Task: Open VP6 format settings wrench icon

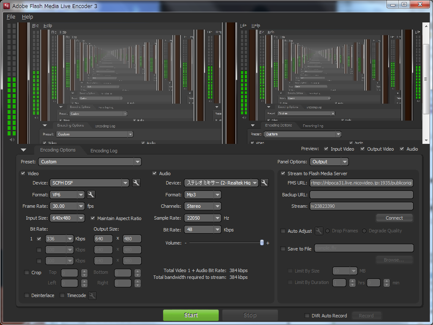Action: point(91,195)
